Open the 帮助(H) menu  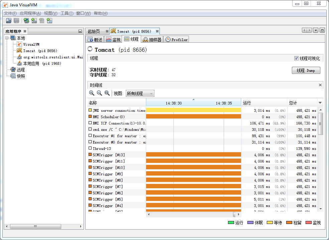coord(101,13)
